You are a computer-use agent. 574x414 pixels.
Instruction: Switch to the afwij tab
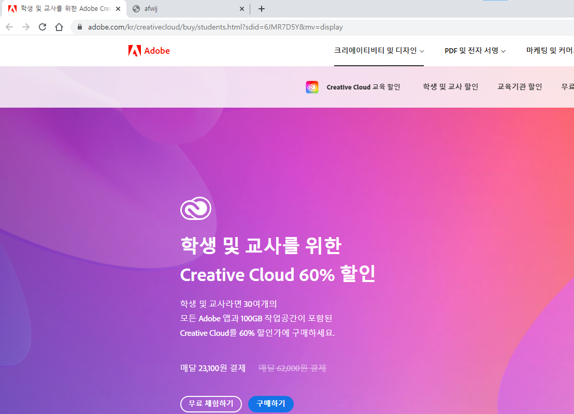tap(189, 9)
